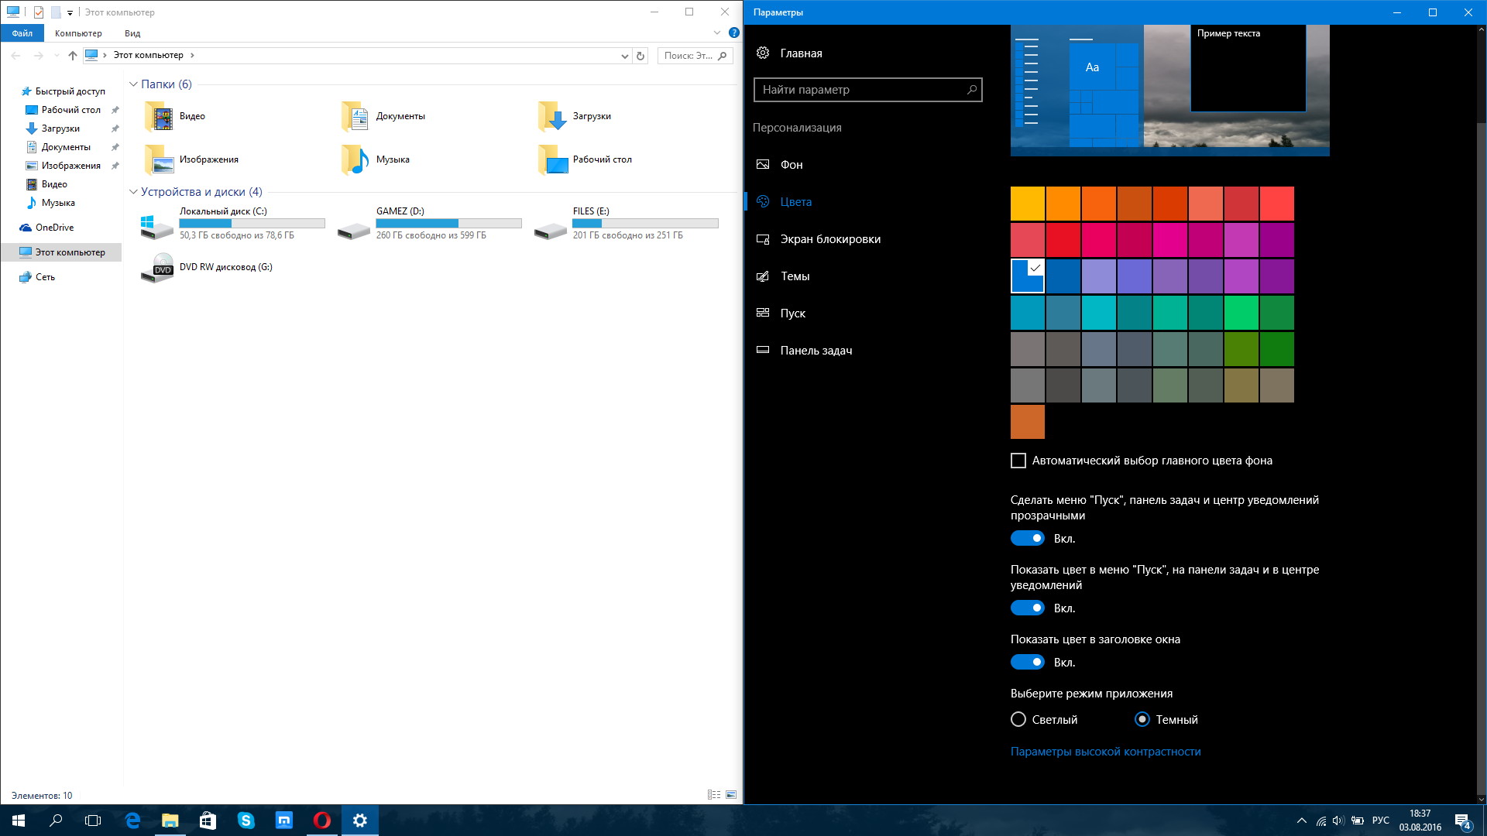Click the Up arrow navigation button
The image size is (1487, 836).
point(73,56)
